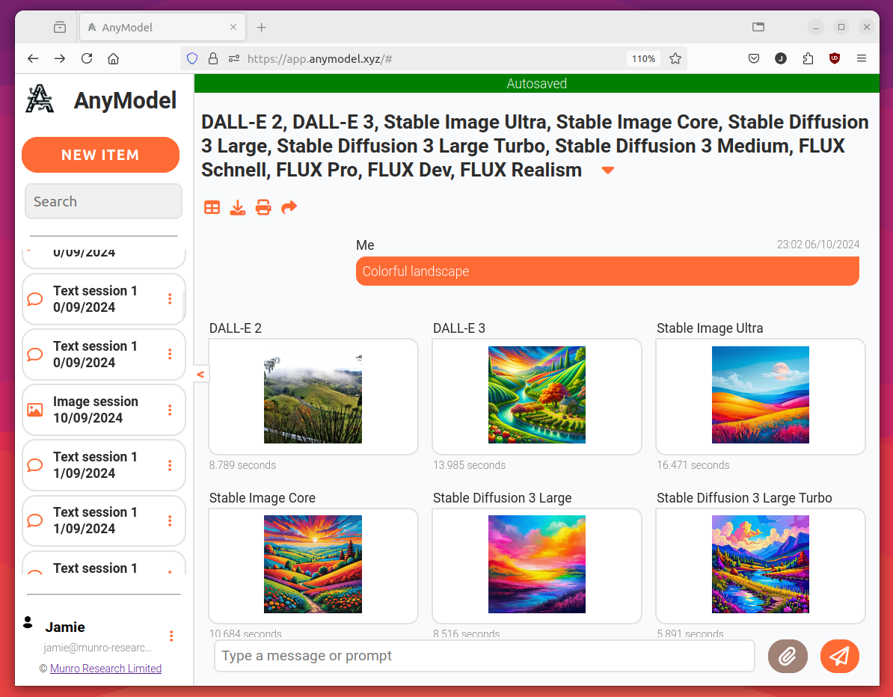Reset the 110% zoom level

[643, 58]
